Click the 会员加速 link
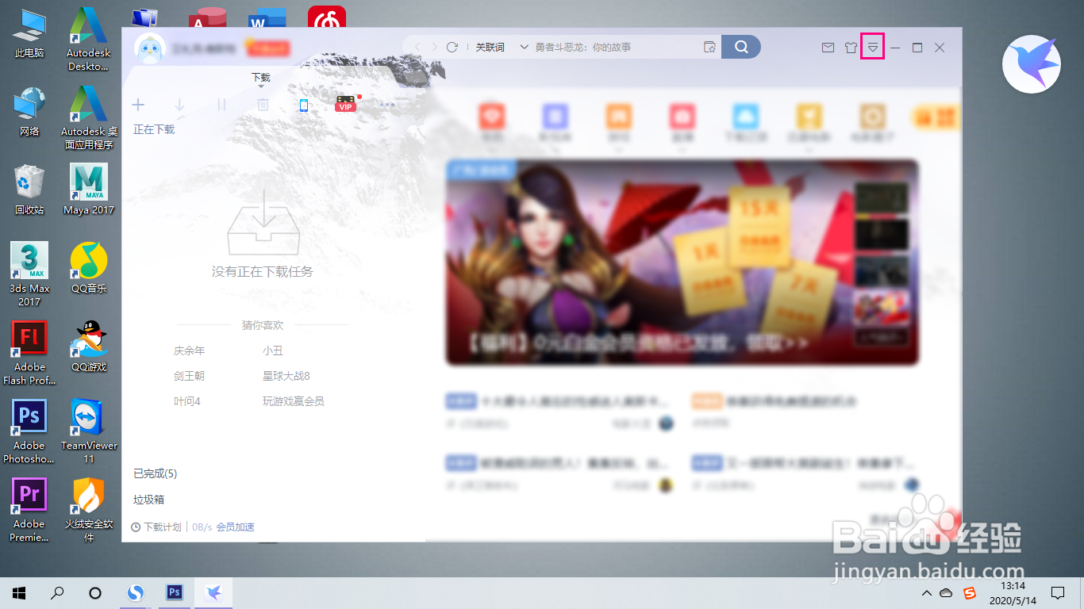 [x=235, y=527]
